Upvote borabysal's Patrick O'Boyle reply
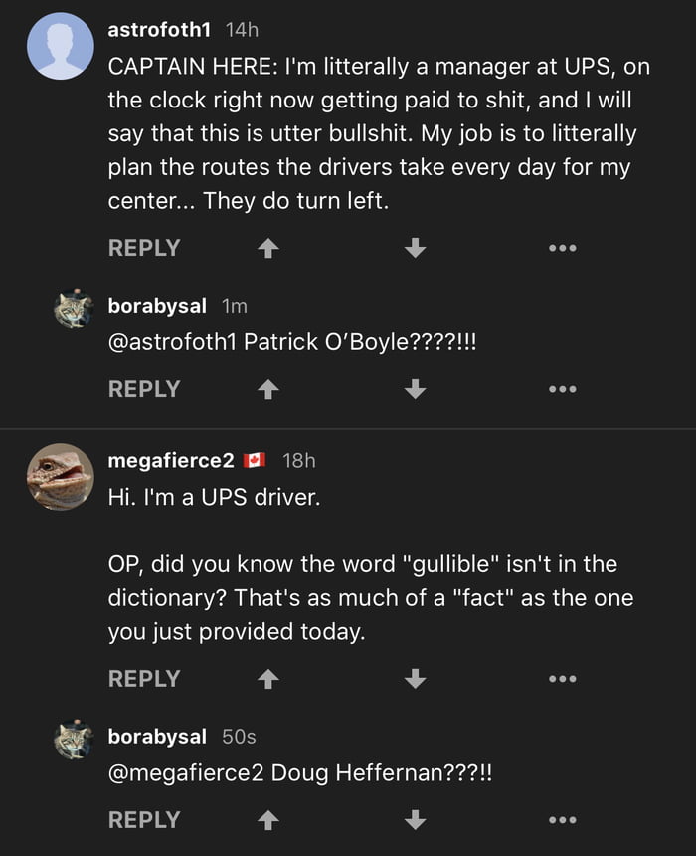 coord(266,390)
